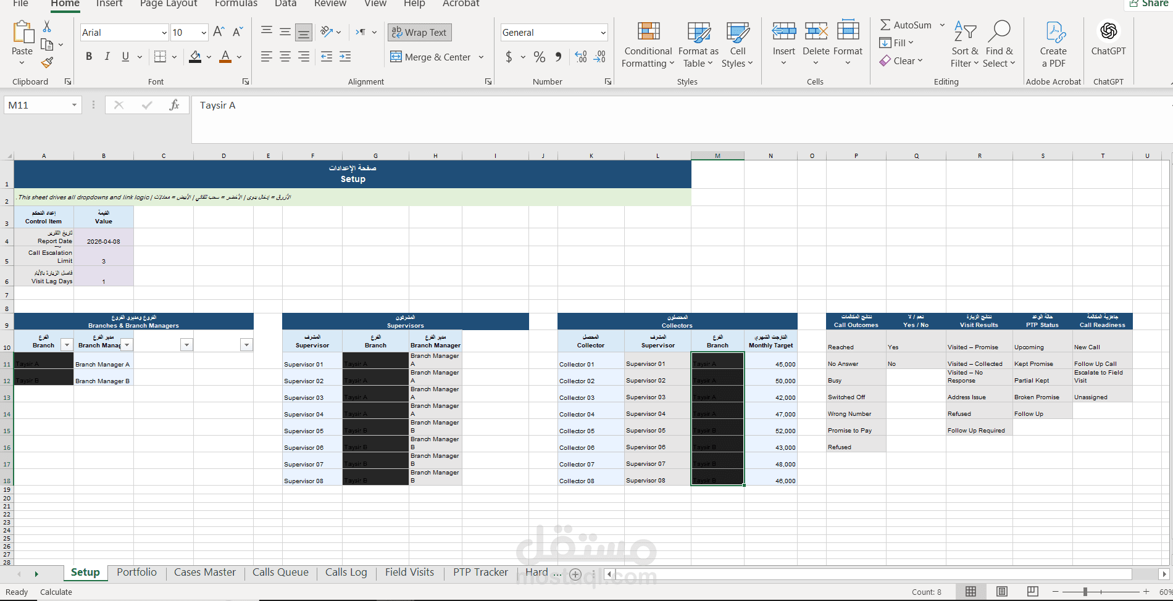The height and width of the screenshot is (601, 1173).
Task: Toggle bottom vertical alignment
Action: tap(303, 32)
